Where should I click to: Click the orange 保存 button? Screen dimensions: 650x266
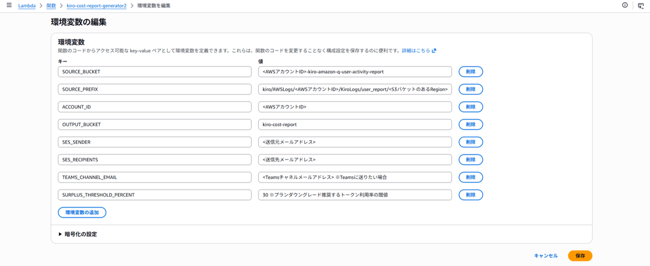(580, 256)
